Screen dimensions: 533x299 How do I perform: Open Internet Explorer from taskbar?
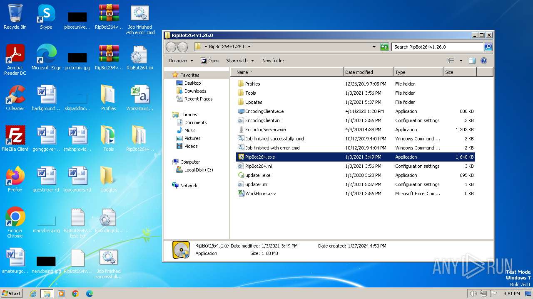click(33, 294)
